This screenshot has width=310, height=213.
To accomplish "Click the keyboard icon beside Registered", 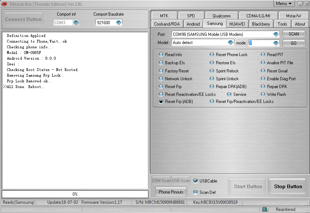I will (x=265, y=209).
